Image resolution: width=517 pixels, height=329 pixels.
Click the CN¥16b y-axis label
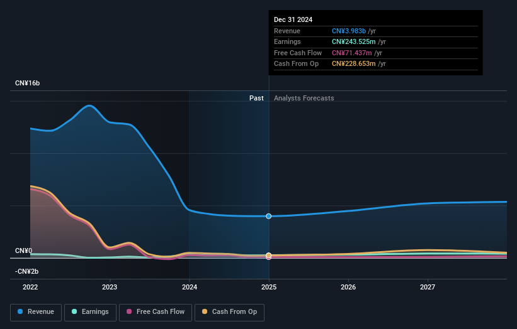point(27,83)
